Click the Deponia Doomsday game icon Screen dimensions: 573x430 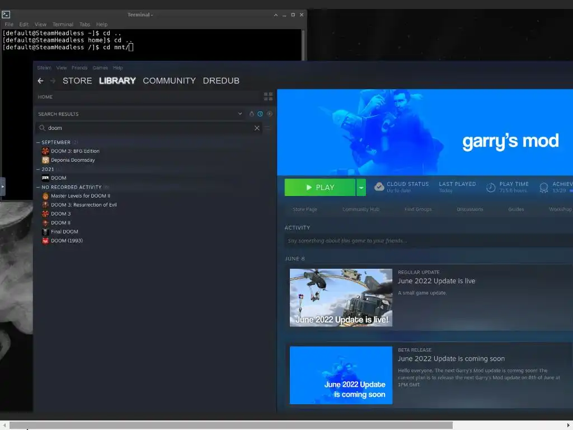pyautogui.click(x=45, y=160)
